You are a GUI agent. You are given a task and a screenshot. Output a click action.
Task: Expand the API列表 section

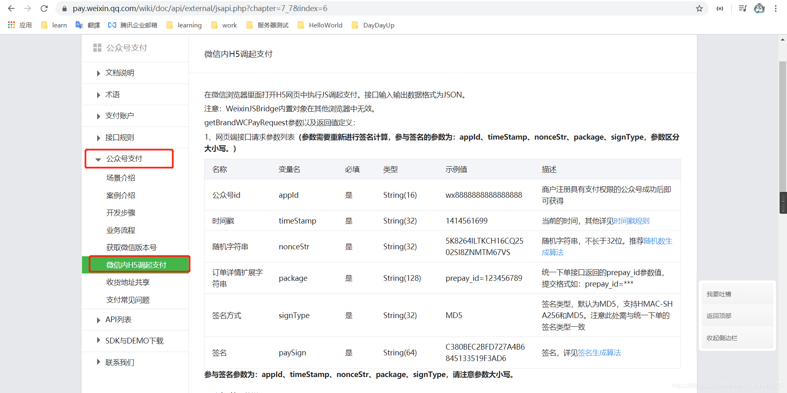pos(135,320)
